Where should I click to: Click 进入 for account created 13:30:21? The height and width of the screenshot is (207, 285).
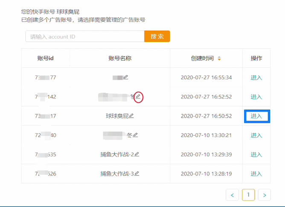tap(256, 135)
